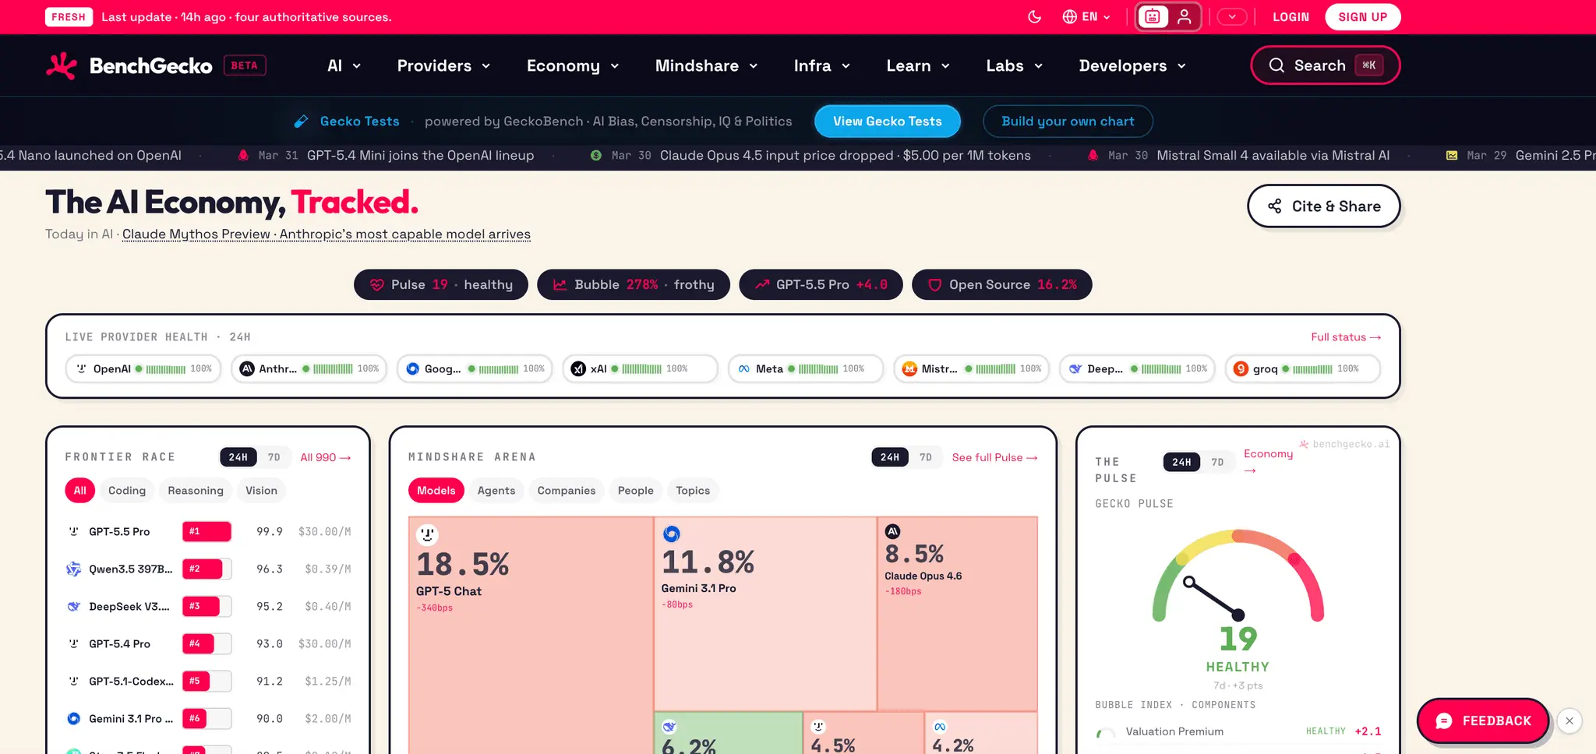Click the share icon in Cite & Share
The image size is (1596, 754).
(x=1275, y=206)
